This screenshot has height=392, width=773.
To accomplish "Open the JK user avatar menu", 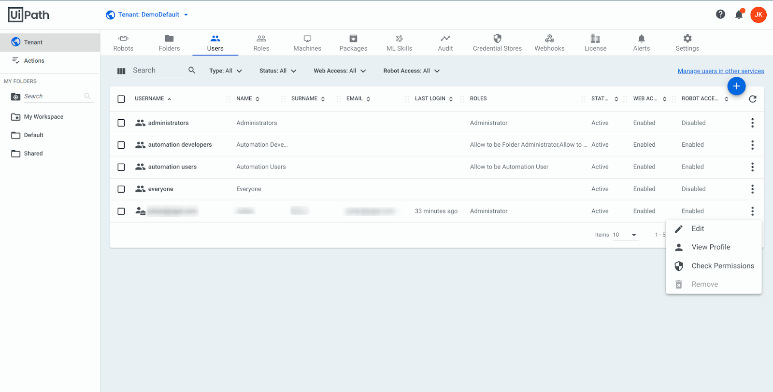I will click(x=759, y=14).
